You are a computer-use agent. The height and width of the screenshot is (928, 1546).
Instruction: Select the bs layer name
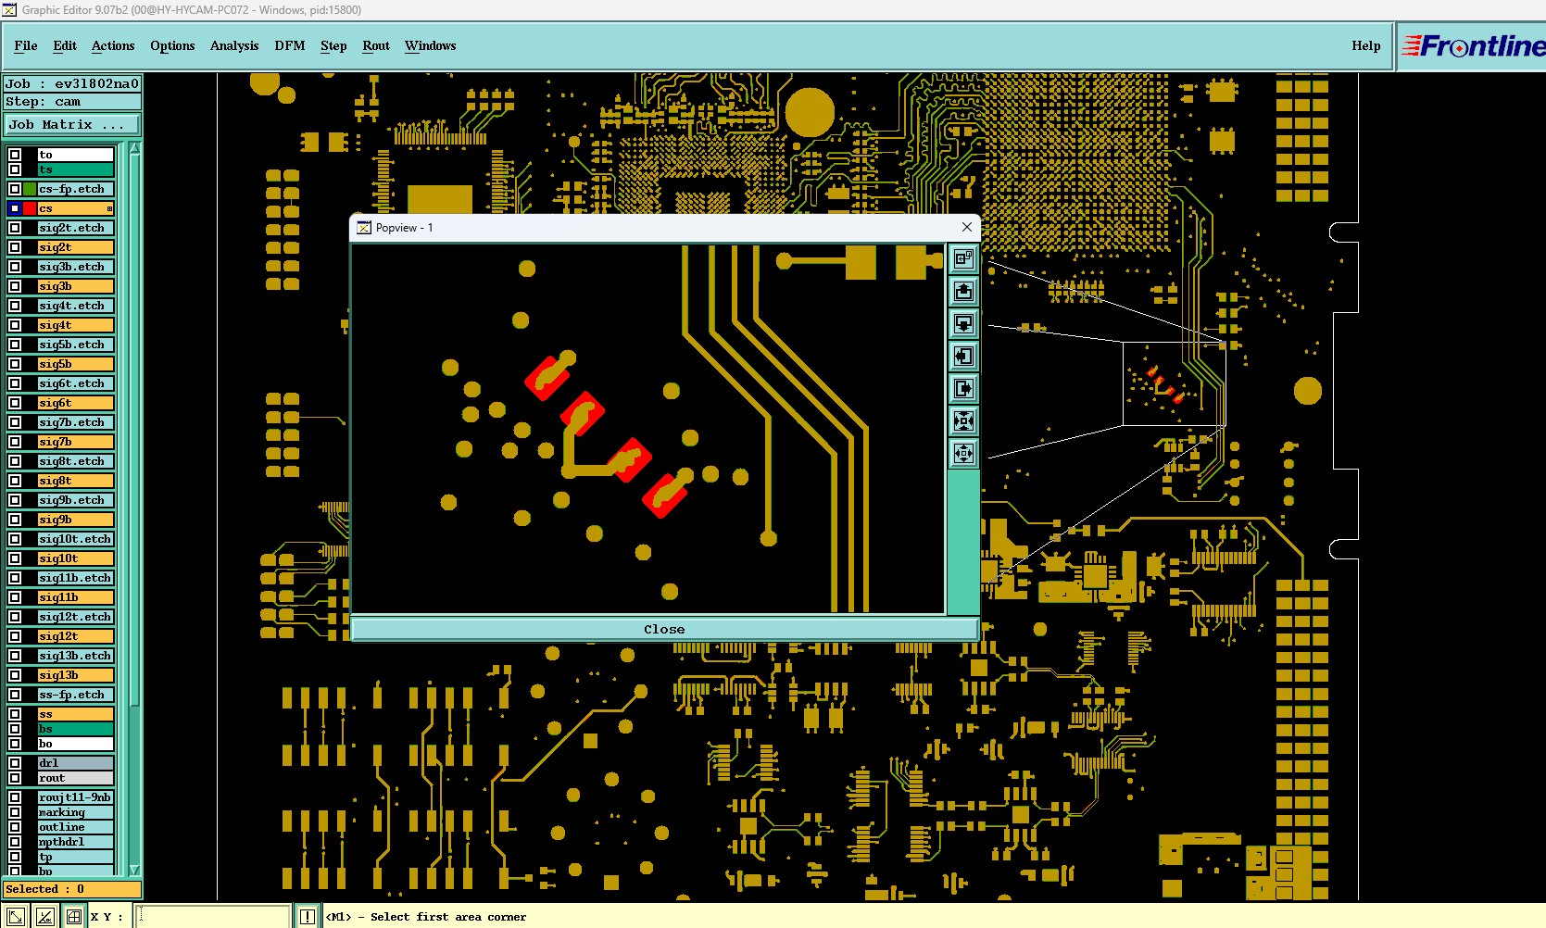pos(76,729)
